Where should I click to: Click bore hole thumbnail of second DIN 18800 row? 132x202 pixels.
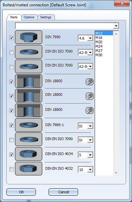pos(29,96)
